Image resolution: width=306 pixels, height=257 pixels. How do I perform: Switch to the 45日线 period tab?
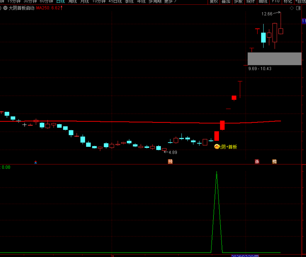[115, 2]
